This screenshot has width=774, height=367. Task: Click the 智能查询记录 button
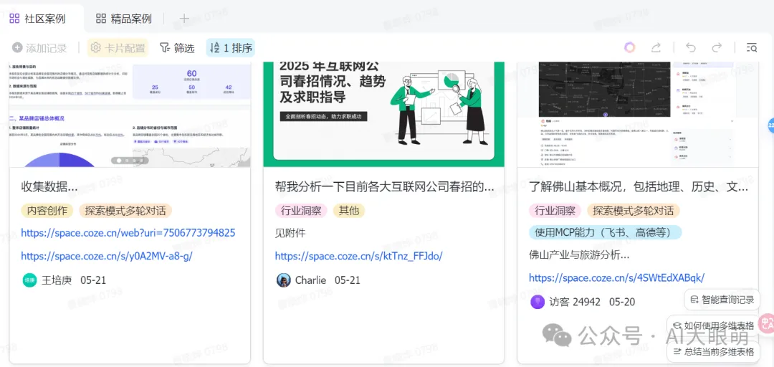[722, 300]
